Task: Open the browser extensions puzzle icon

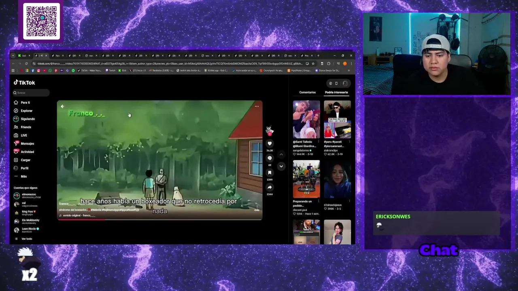Action: [x=329, y=63]
